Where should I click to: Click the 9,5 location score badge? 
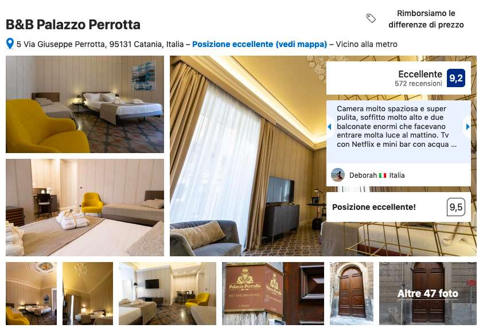pyautogui.click(x=455, y=207)
